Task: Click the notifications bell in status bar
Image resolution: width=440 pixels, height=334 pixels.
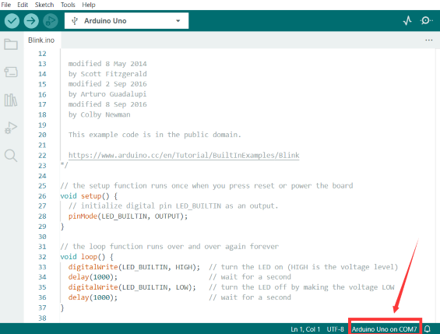Action: pos(428,329)
